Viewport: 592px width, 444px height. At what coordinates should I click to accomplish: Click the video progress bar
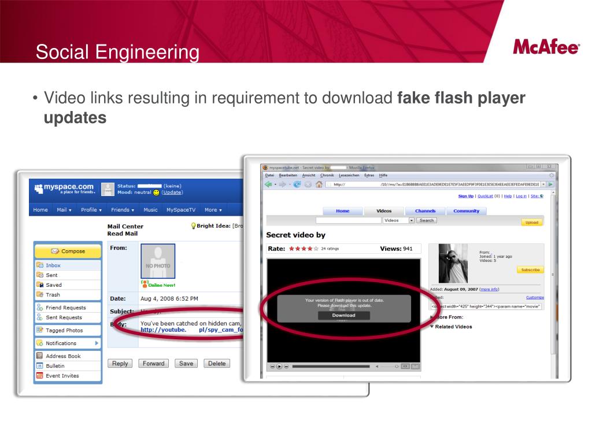click(331, 366)
